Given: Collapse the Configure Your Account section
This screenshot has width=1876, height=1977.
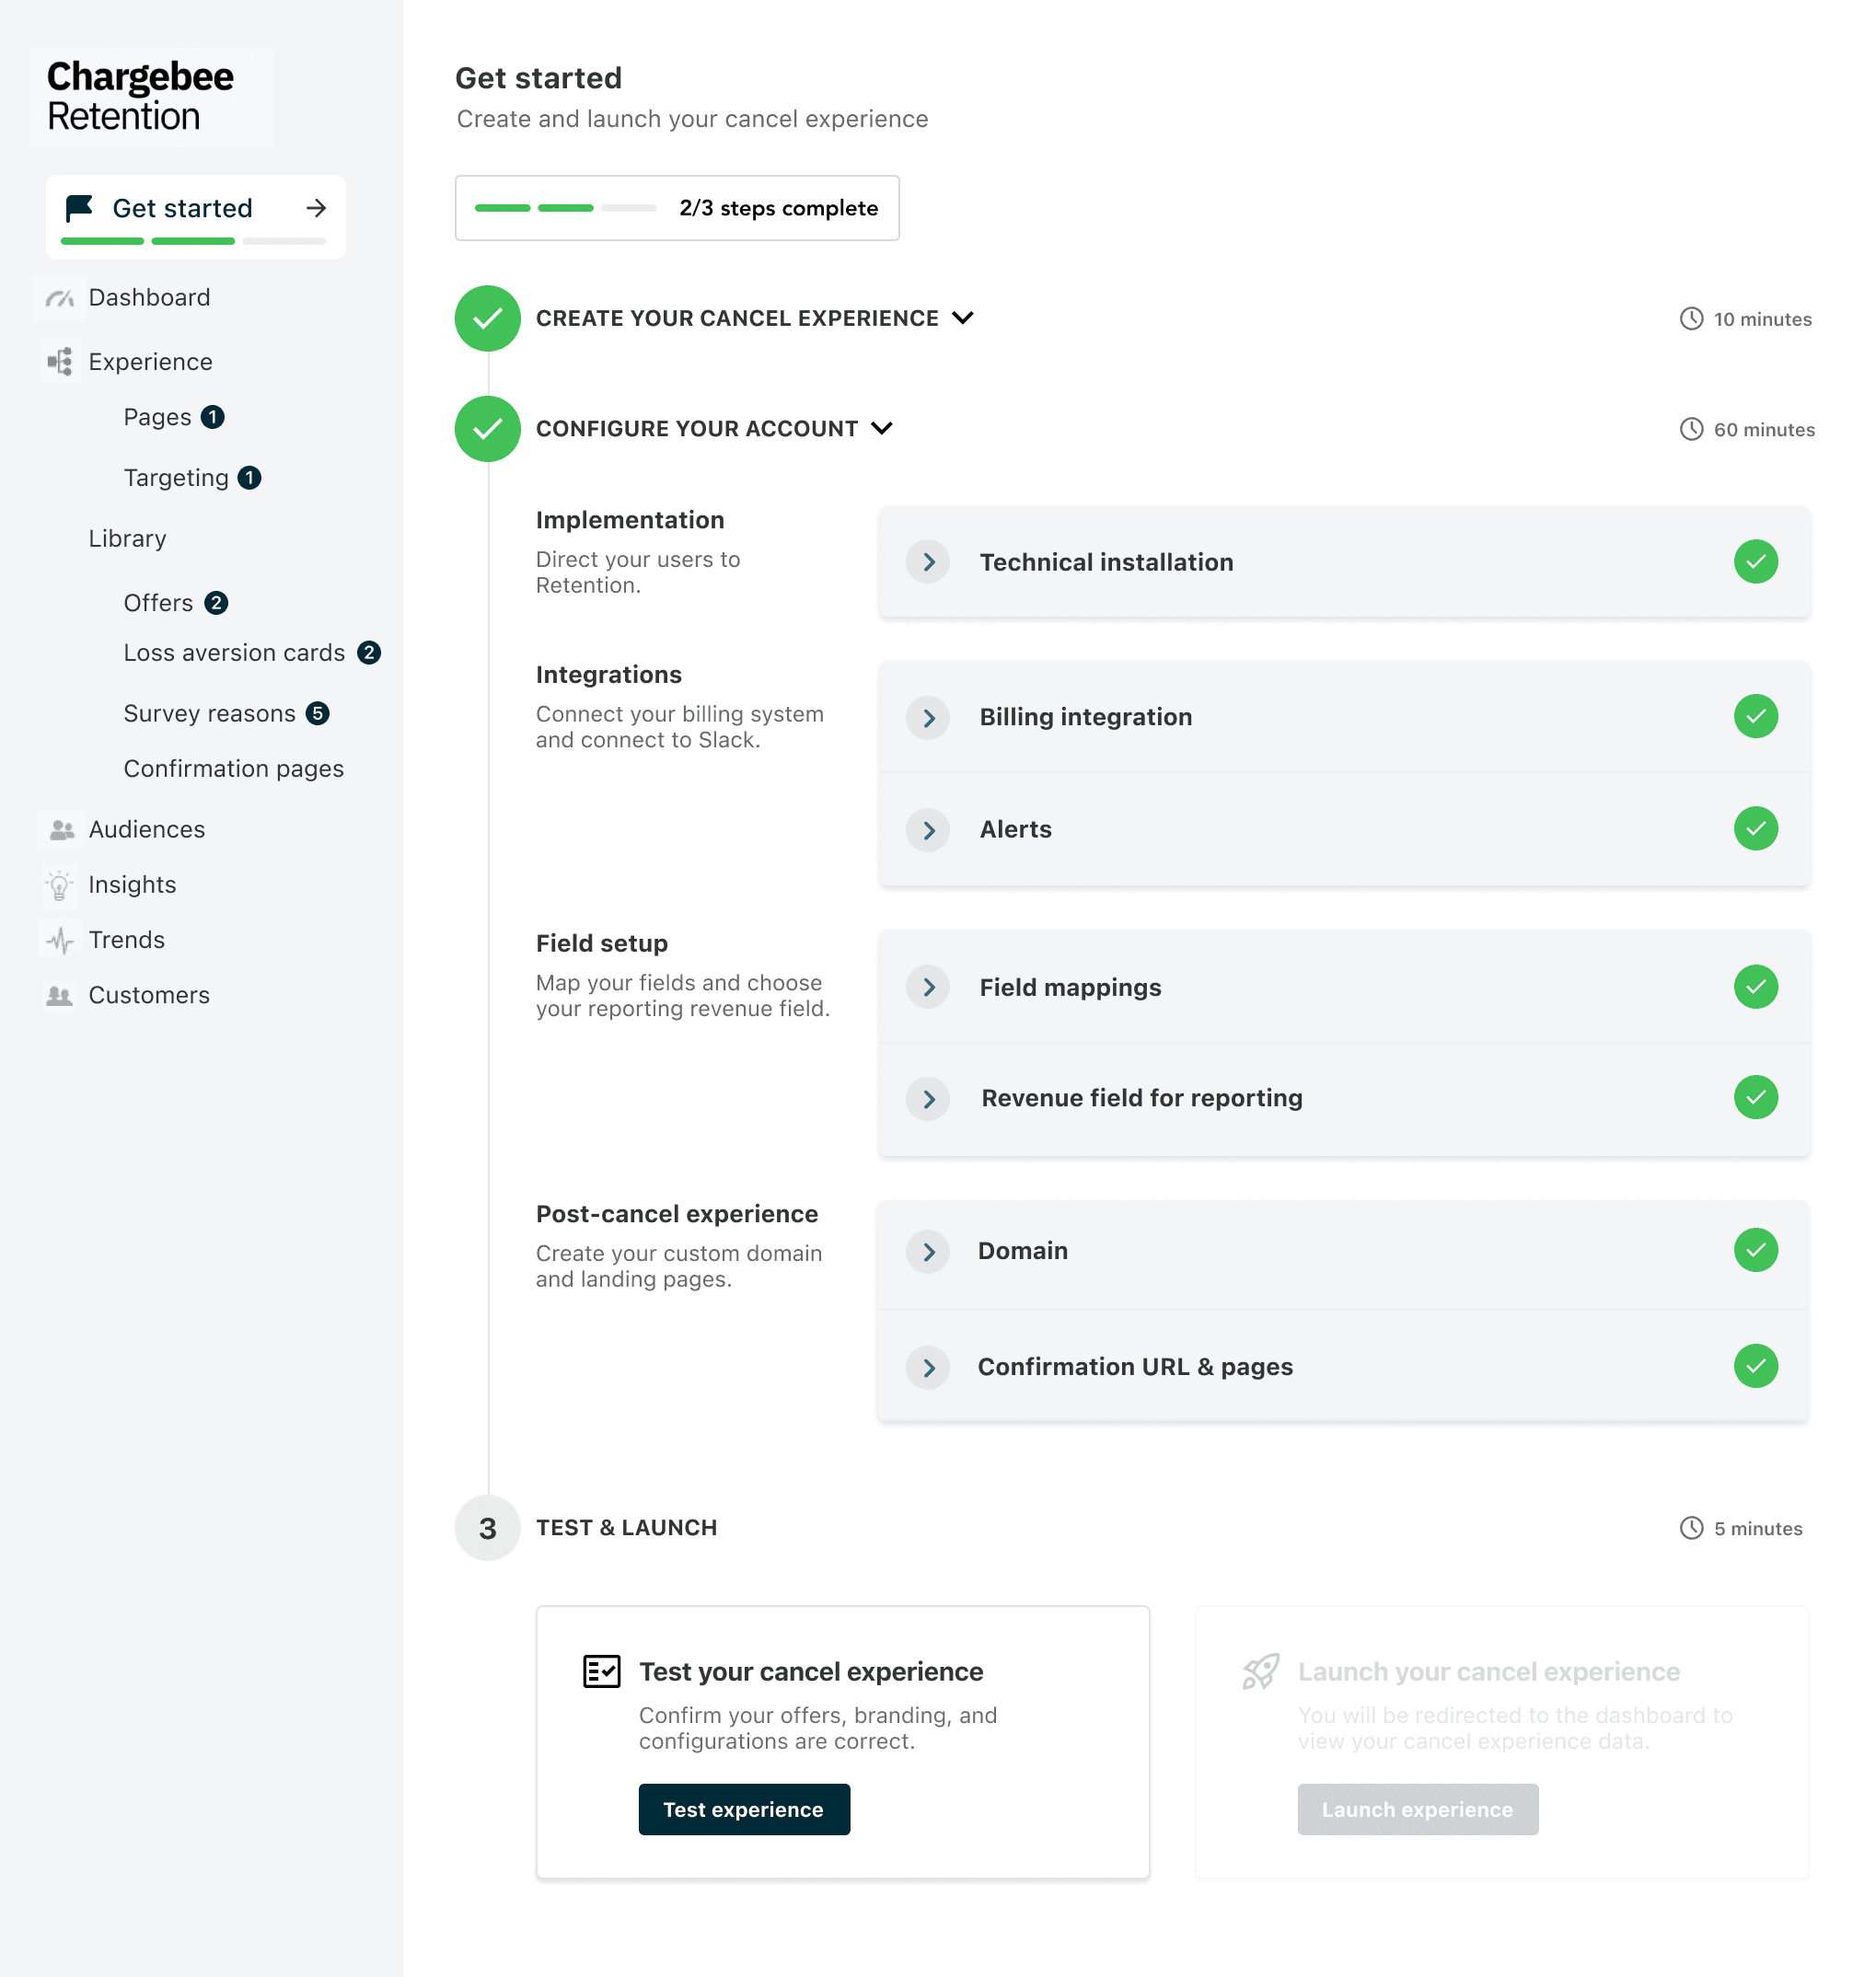Looking at the screenshot, I should coord(881,429).
